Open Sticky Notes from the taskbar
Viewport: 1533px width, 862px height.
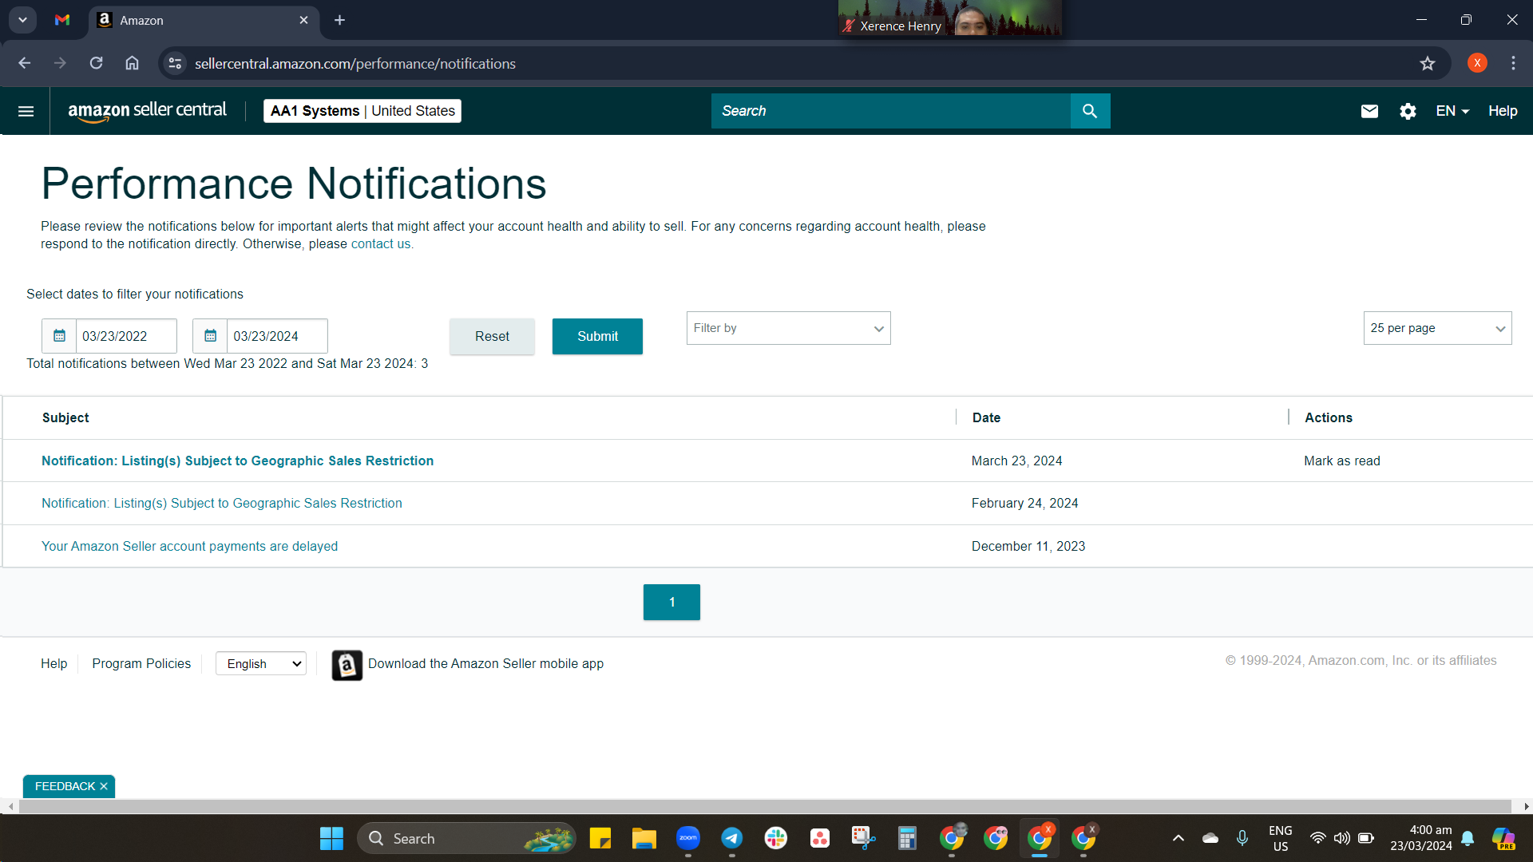600,838
